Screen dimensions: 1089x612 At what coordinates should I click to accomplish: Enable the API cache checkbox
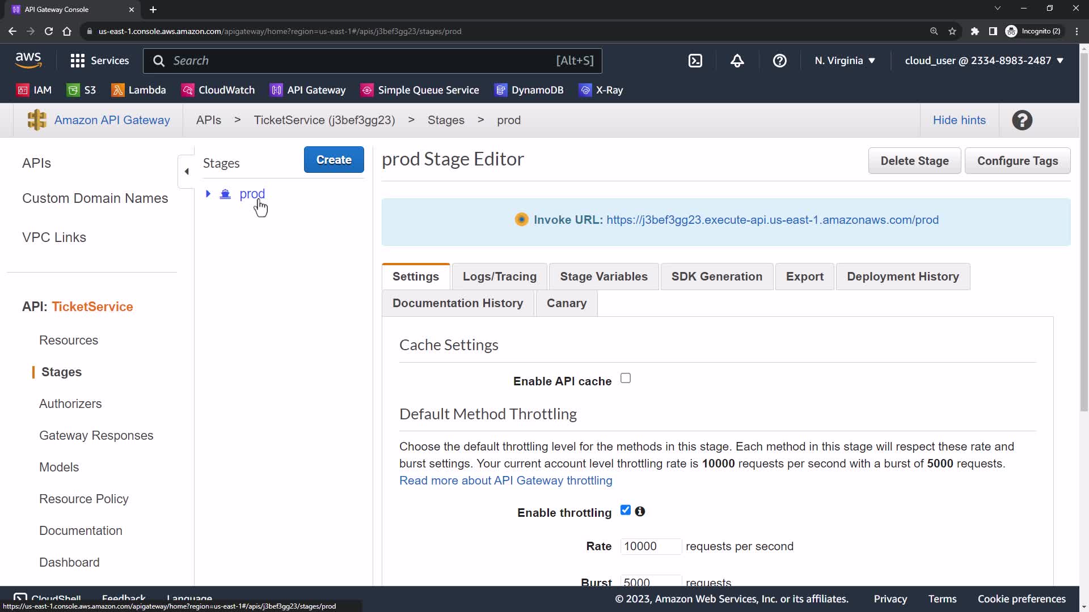626,378
